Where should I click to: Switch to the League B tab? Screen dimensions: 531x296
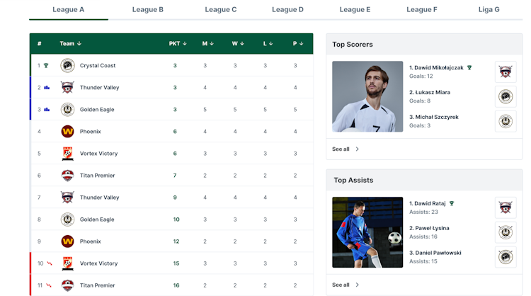point(148,9)
